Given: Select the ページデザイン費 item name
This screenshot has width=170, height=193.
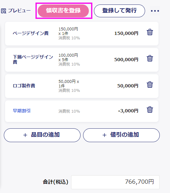Looking at the screenshot, I should point(31,33).
